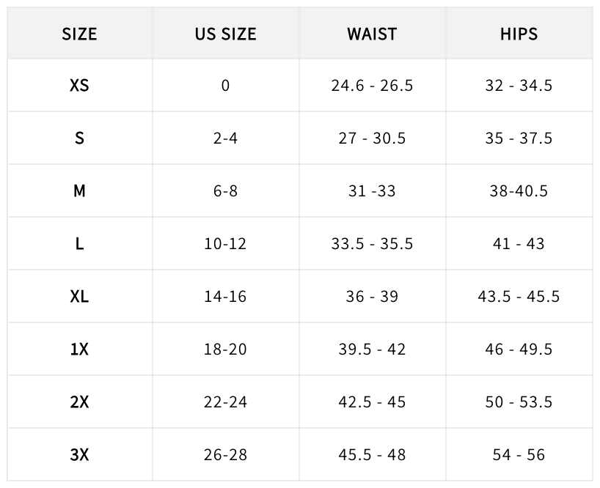
Task: Click the US size 0 cell
Action: [225, 86]
